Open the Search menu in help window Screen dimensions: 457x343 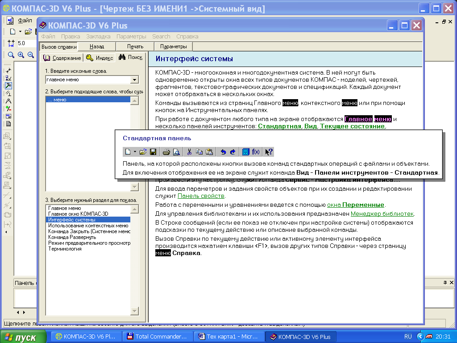[161, 37]
